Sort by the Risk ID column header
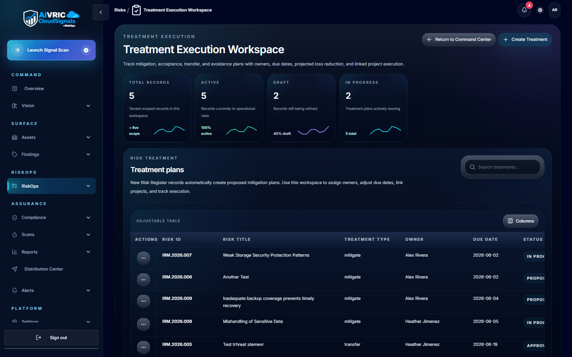The image size is (572, 357). coord(172,239)
